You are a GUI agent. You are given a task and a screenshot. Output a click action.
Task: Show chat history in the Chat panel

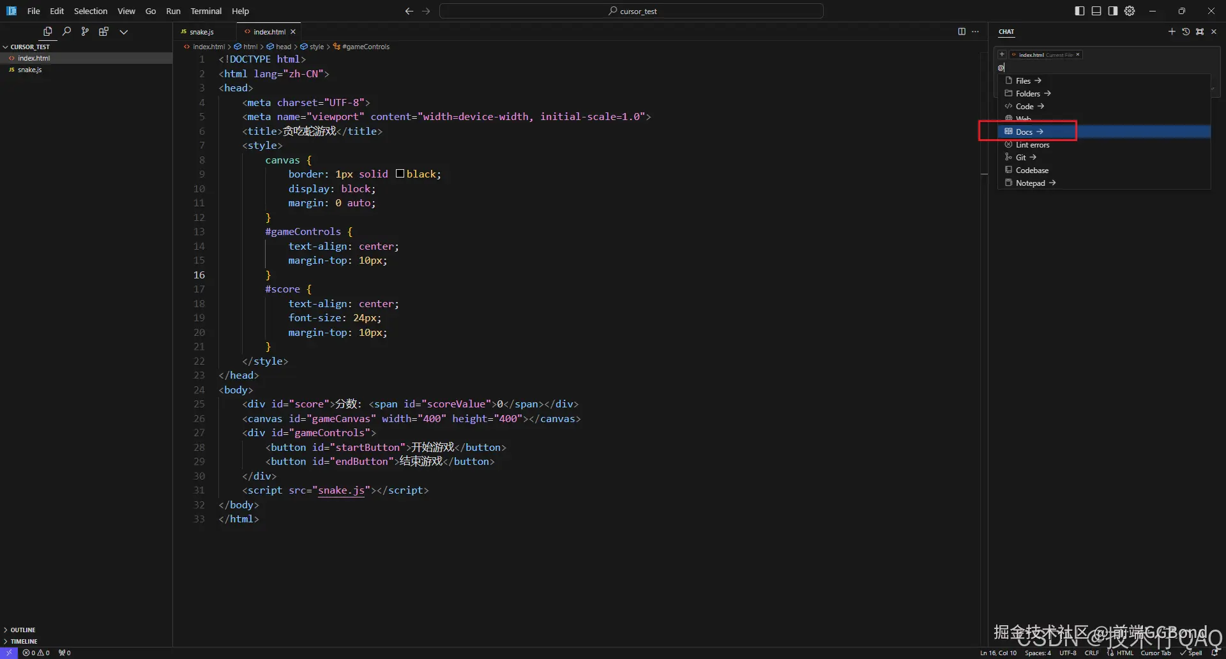(1186, 31)
